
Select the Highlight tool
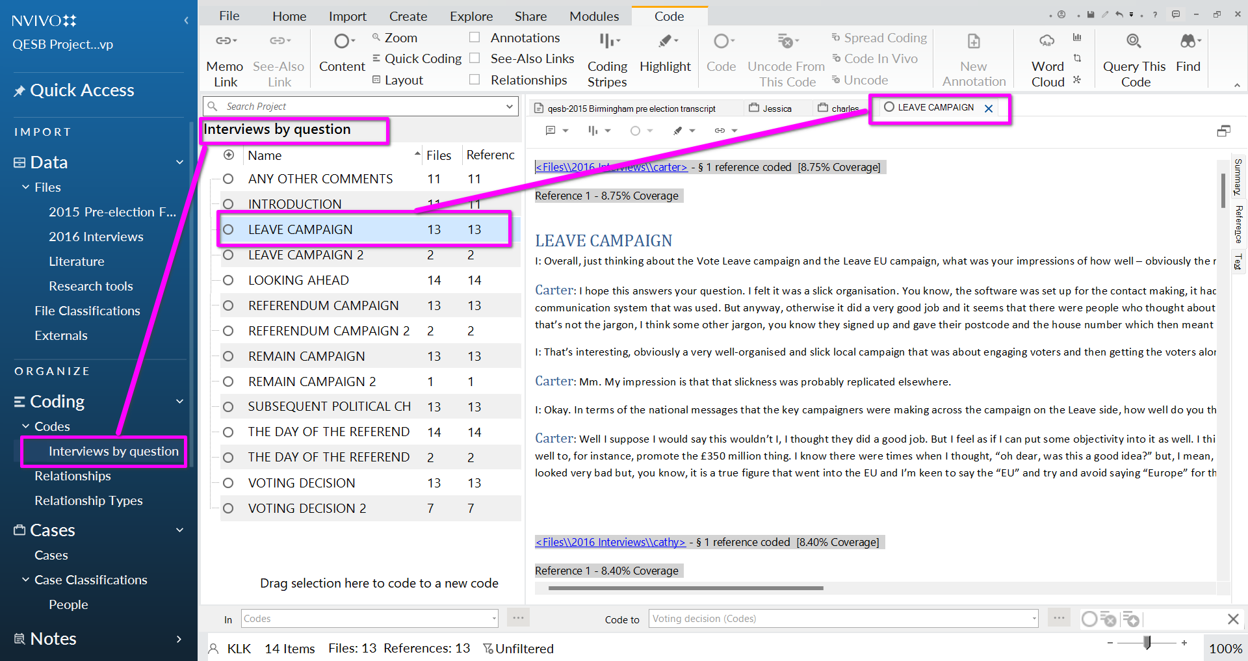665,42
